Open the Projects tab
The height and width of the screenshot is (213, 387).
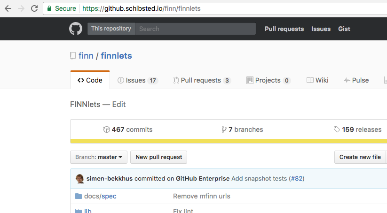[x=269, y=81]
